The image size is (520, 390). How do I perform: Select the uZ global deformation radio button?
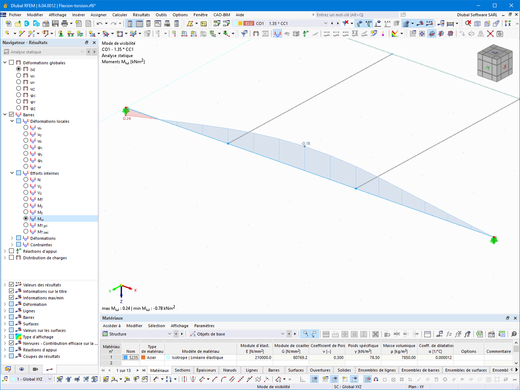click(x=19, y=88)
